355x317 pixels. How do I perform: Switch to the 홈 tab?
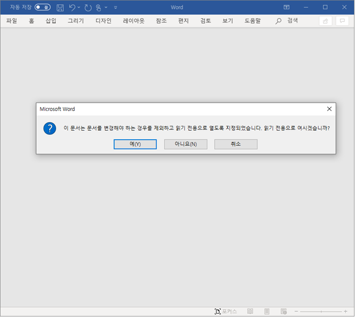(x=31, y=21)
